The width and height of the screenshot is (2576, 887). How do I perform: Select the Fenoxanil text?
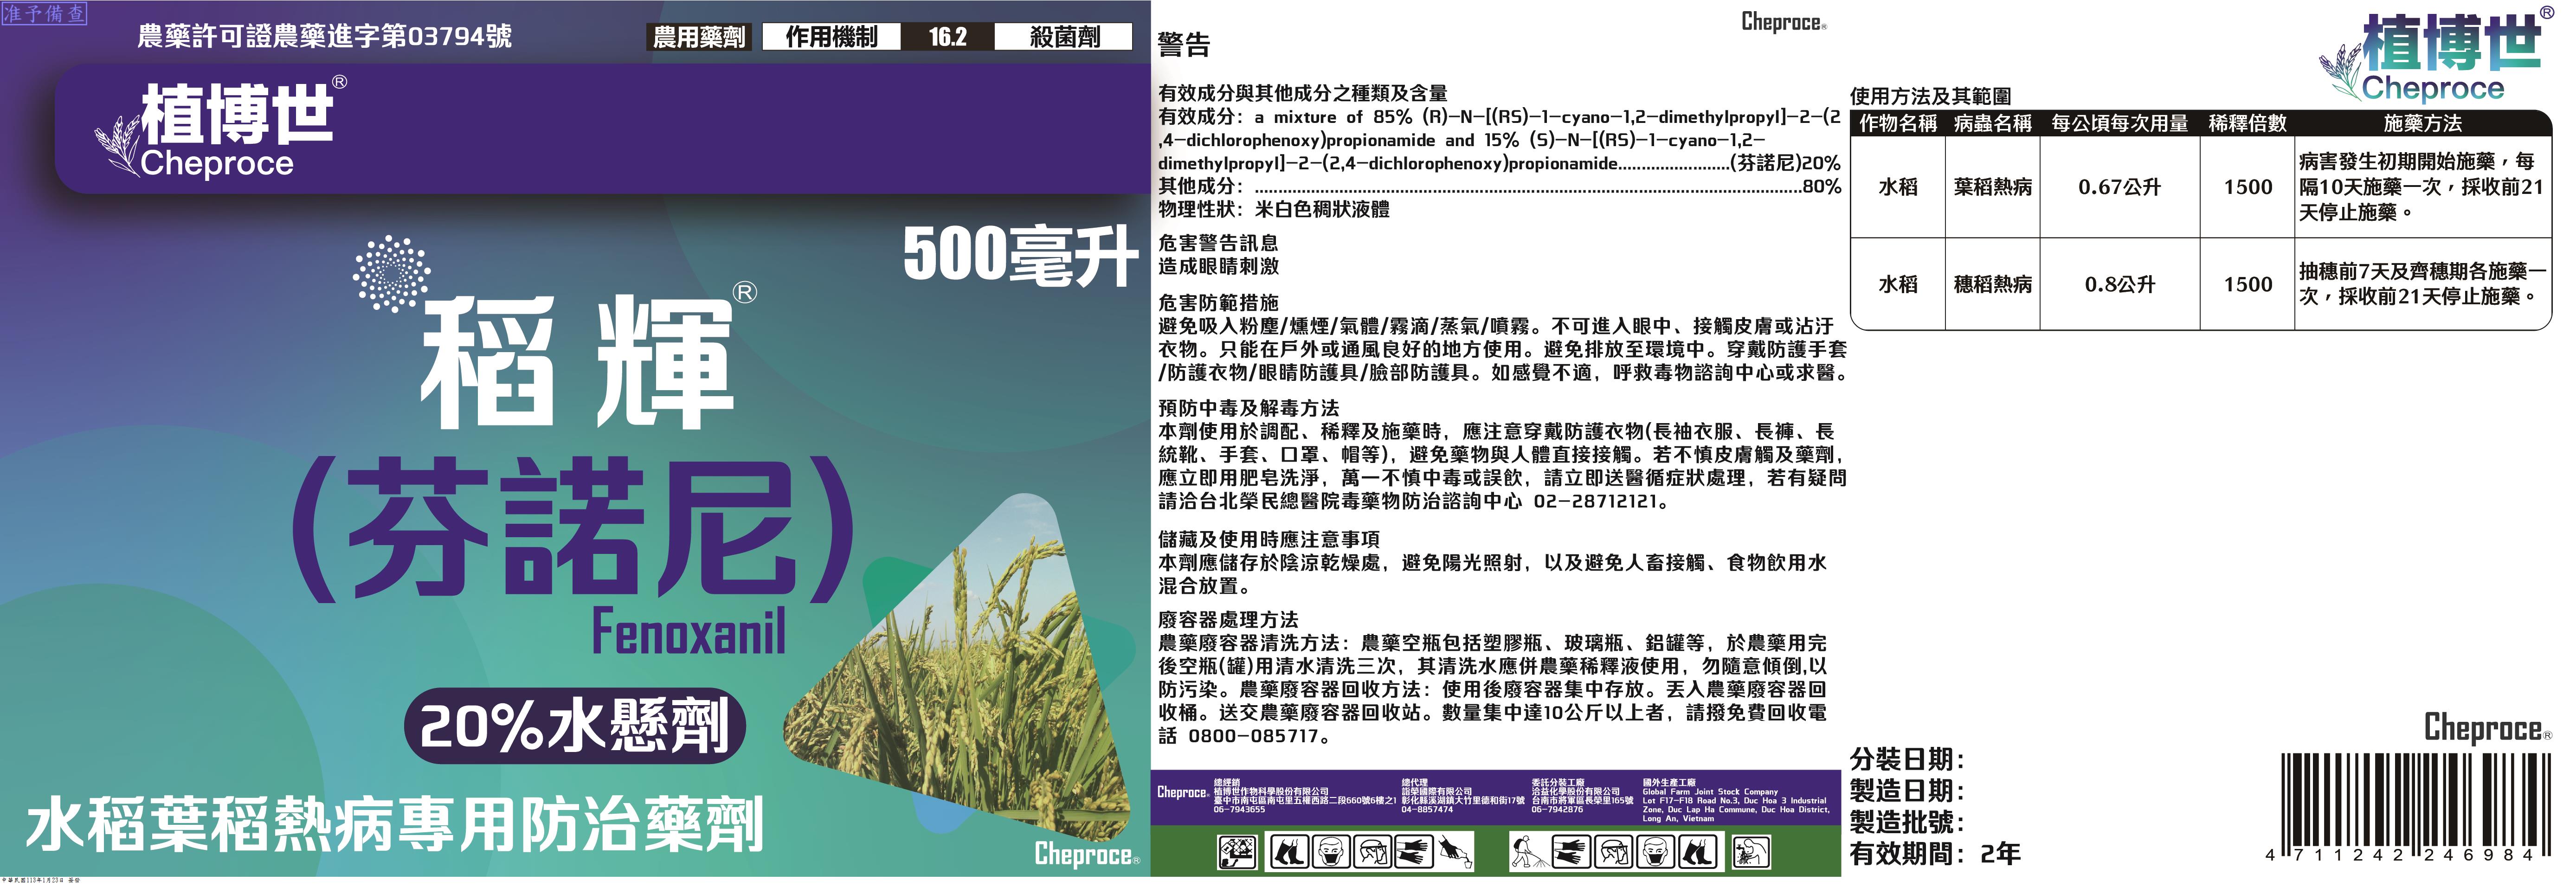click(689, 632)
